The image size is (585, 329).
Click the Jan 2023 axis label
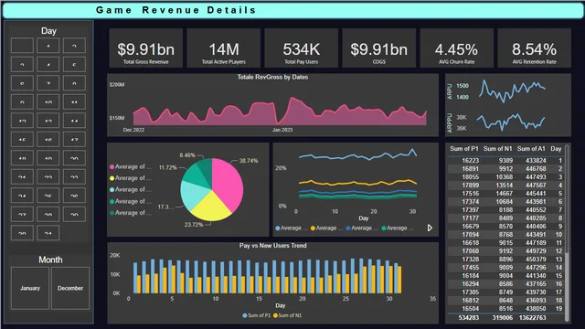pos(282,130)
